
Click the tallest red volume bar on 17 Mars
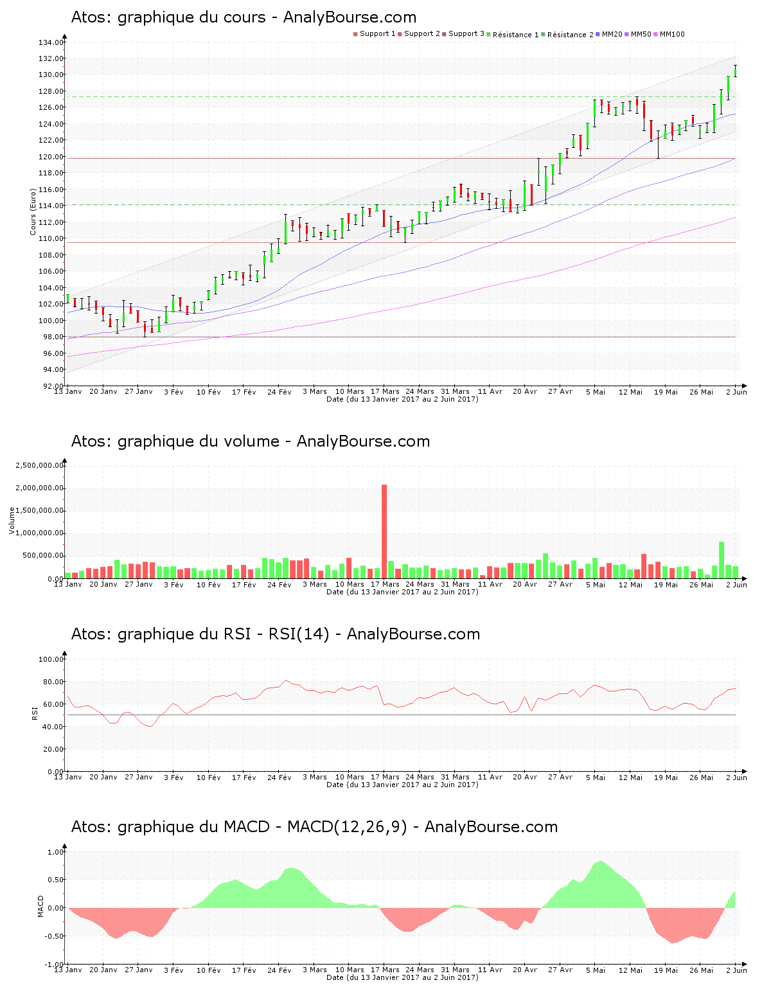(384, 531)
